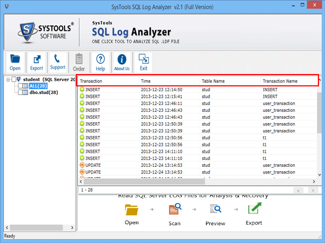Click the tree panel's horizontal scrollbar thumb

[36, 227]
